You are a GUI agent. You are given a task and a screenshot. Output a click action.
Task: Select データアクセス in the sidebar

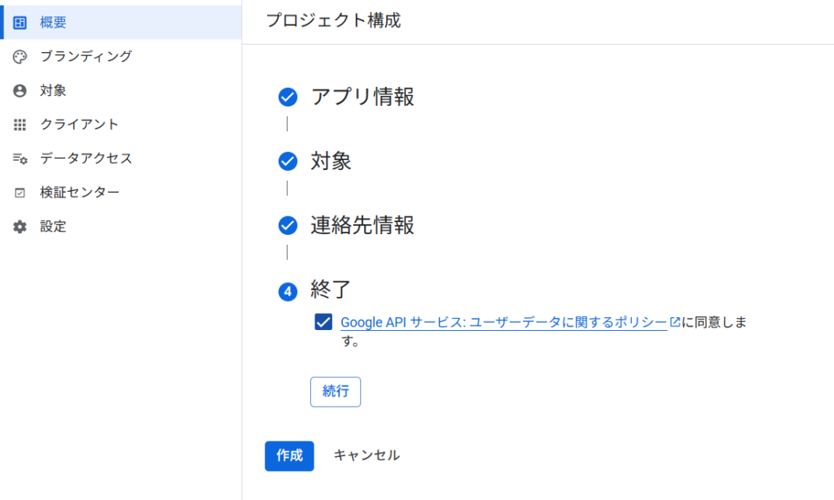(x=86, y=159)
